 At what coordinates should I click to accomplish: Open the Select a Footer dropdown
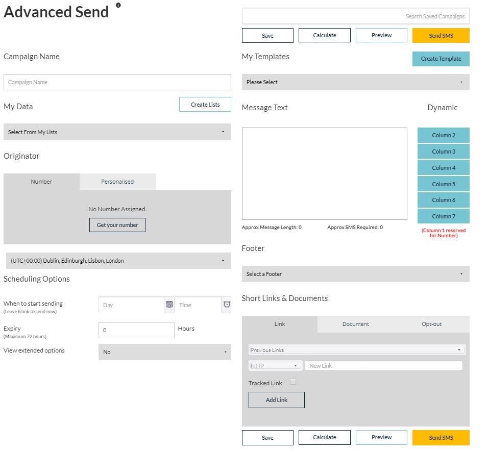pyautogui.click(x=355, y=274)
